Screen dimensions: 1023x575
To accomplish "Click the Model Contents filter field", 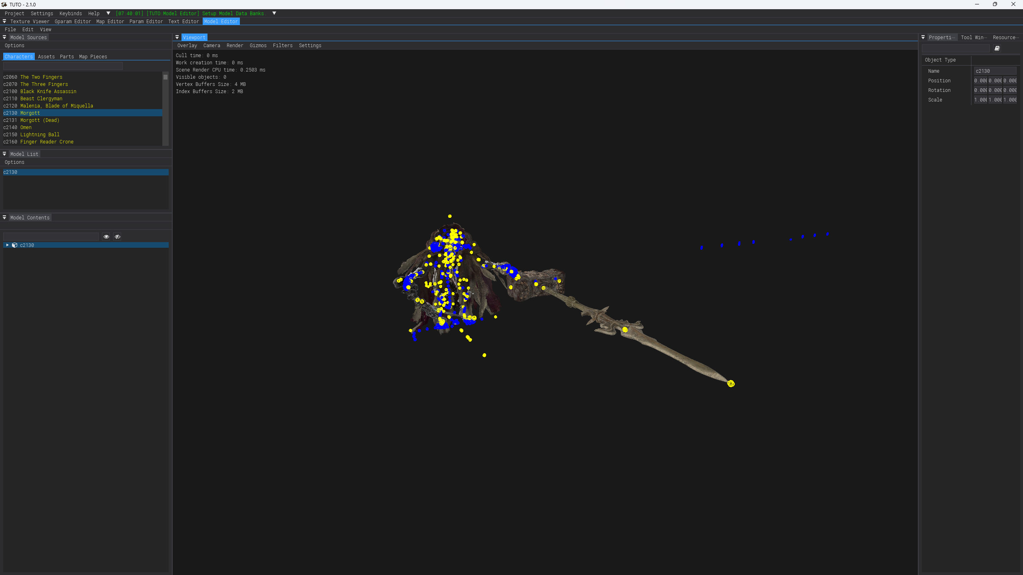I will [x=51, y=237].
